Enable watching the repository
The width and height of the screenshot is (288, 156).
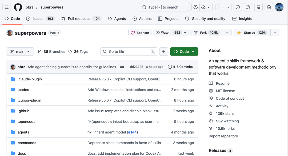pos(168,32)
